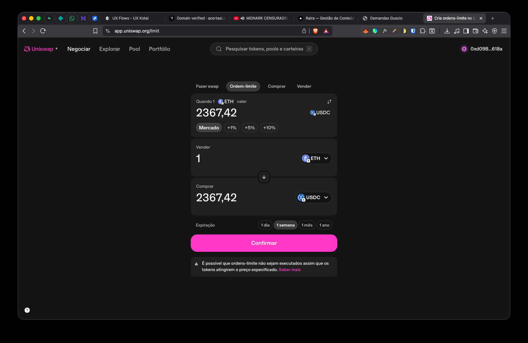Image resolution: width=528 pixels, height=343 pixels.
Task: Set expiration to 1 dia
Action: point(265,225)
